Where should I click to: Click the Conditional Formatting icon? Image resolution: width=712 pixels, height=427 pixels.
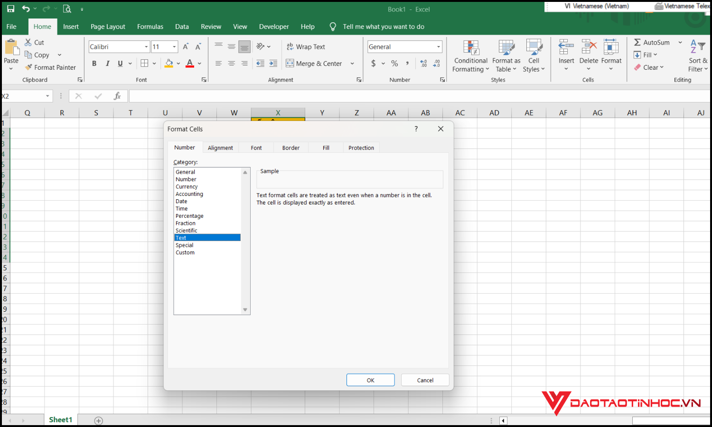470,48
